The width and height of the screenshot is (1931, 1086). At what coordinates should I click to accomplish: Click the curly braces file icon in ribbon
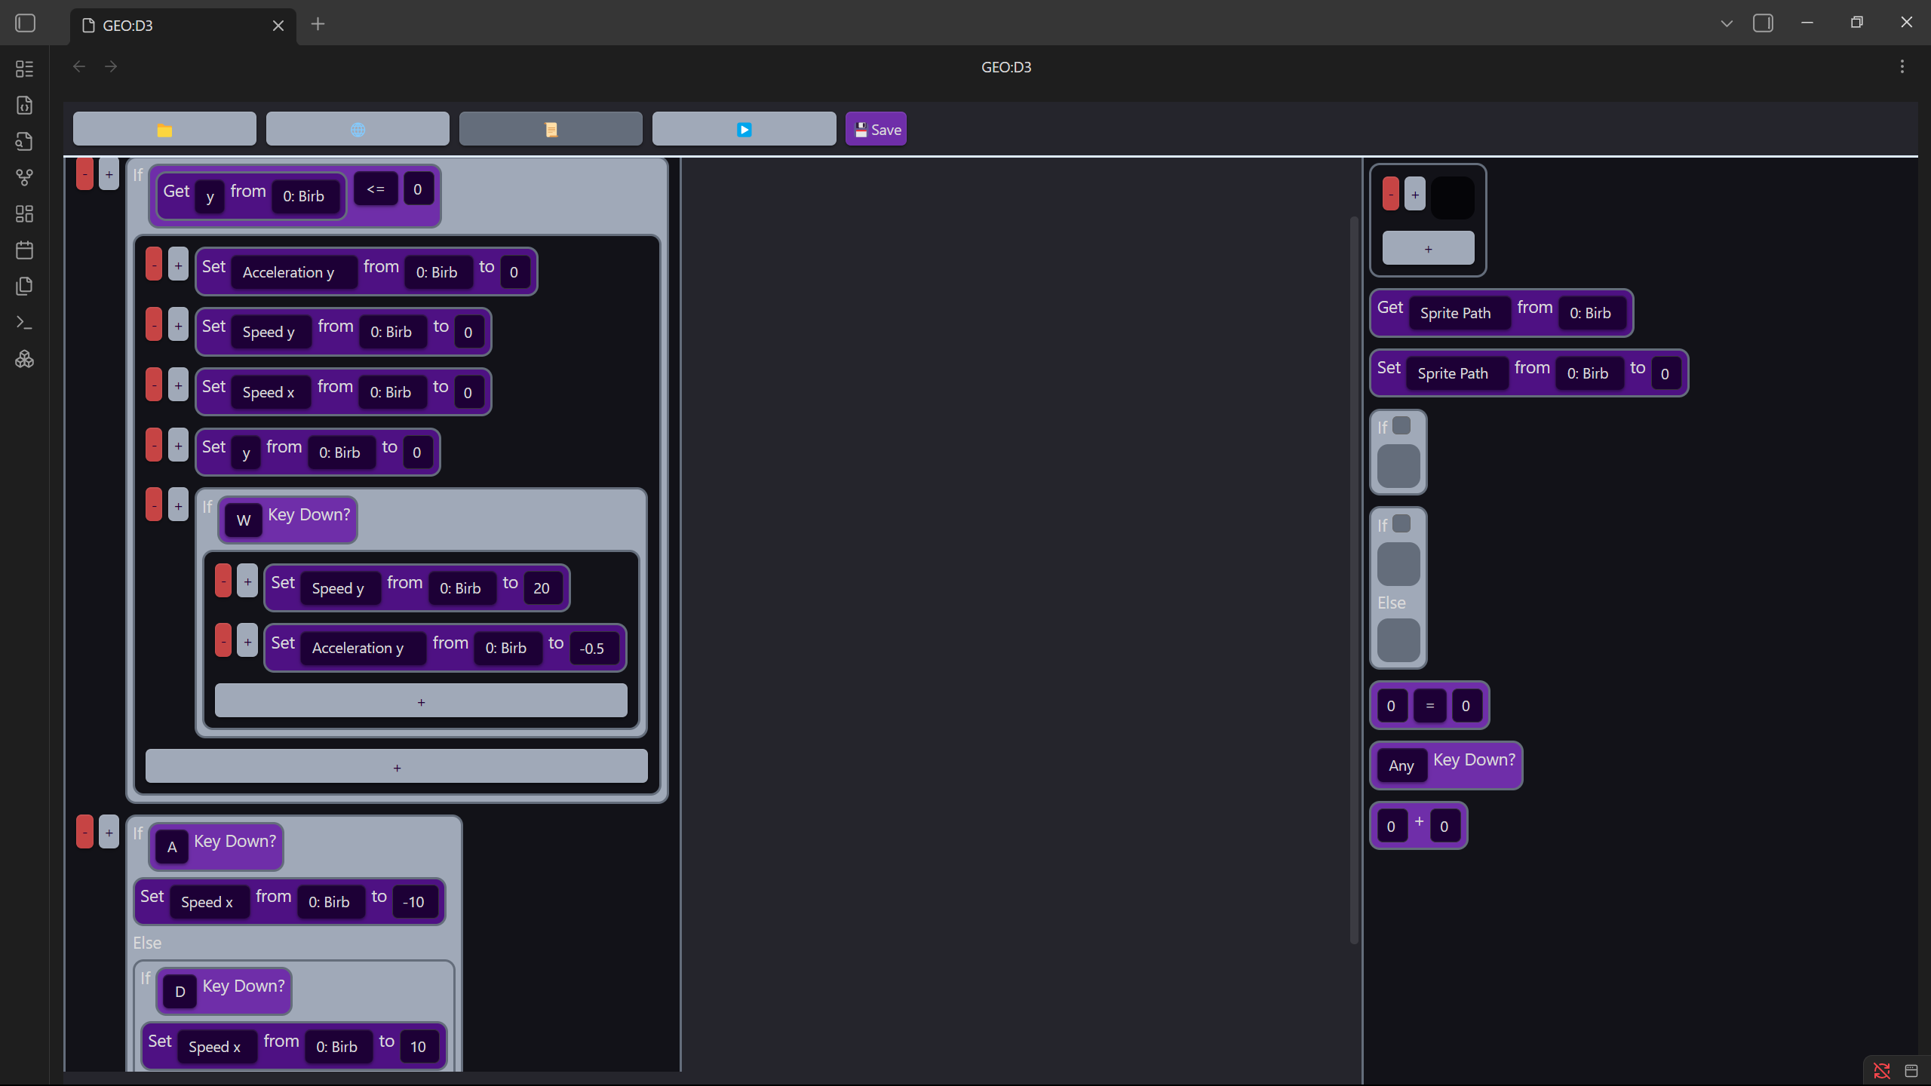click(25, 105)
